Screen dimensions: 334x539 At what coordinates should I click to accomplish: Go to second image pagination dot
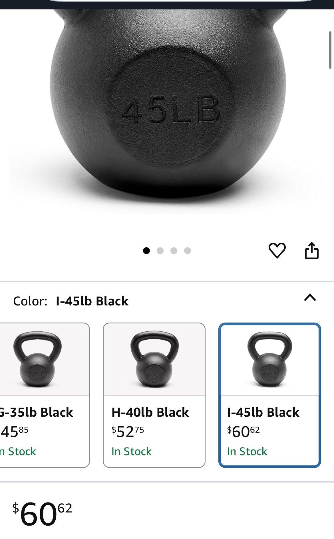160,251
